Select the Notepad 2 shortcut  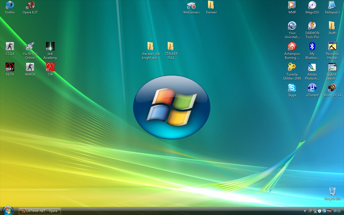coord(332,7)
